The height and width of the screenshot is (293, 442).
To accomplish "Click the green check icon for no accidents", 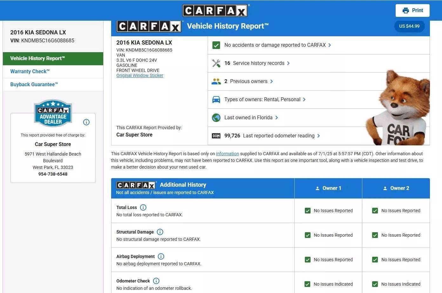I will 216,45.
